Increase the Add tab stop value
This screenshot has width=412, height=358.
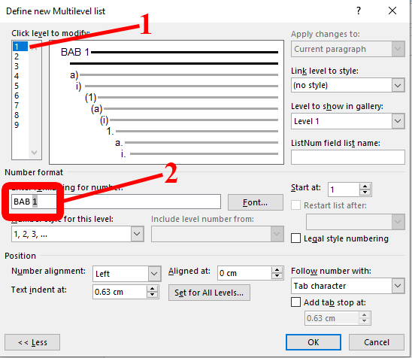tap(364, 315)
